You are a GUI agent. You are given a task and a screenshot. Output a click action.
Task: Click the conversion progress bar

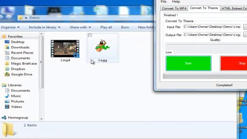pos(205,76)
